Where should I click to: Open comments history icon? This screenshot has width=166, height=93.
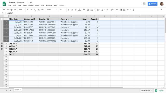[x=144, y=4]
